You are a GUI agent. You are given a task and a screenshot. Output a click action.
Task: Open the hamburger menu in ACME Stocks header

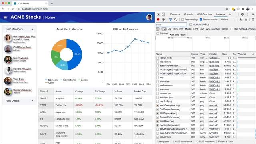(x=5, y=17)
